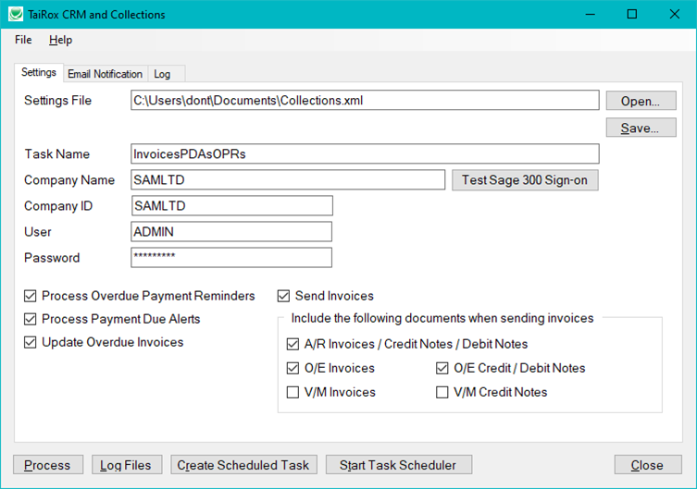Toggle O/E Credit / Debit Notes checkbox
Viewport: 697px width, 489px height.
[x=442, y=368]
